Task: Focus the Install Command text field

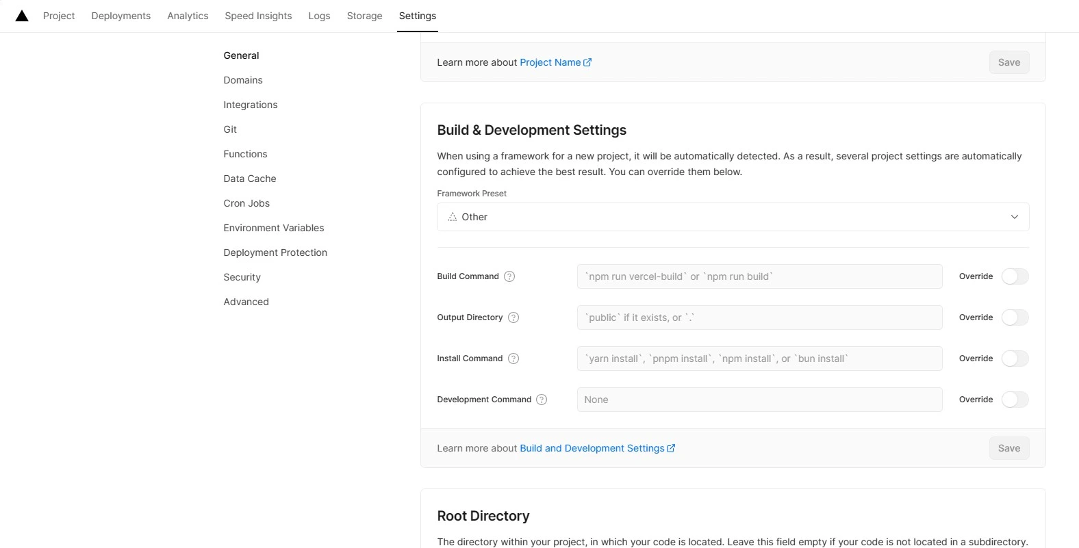Action: click(759, 358)
